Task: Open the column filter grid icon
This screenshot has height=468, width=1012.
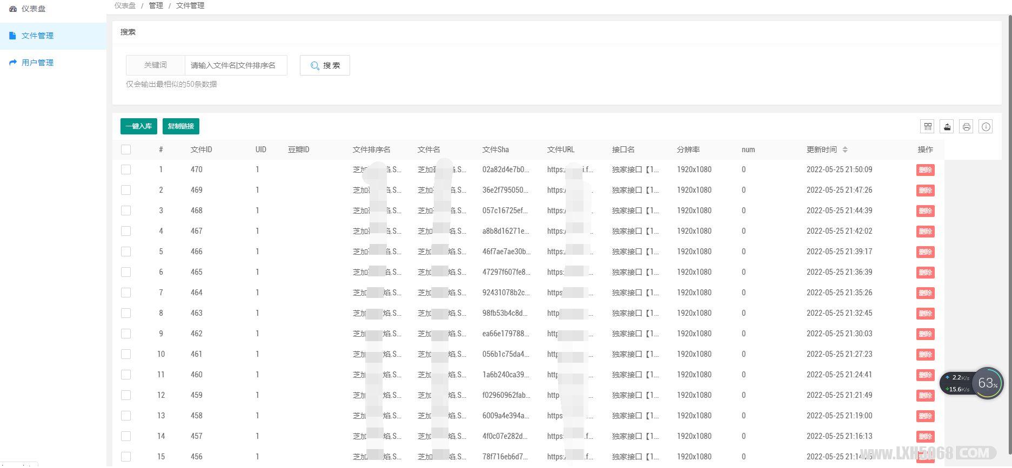Action: (x=928, y=126)
